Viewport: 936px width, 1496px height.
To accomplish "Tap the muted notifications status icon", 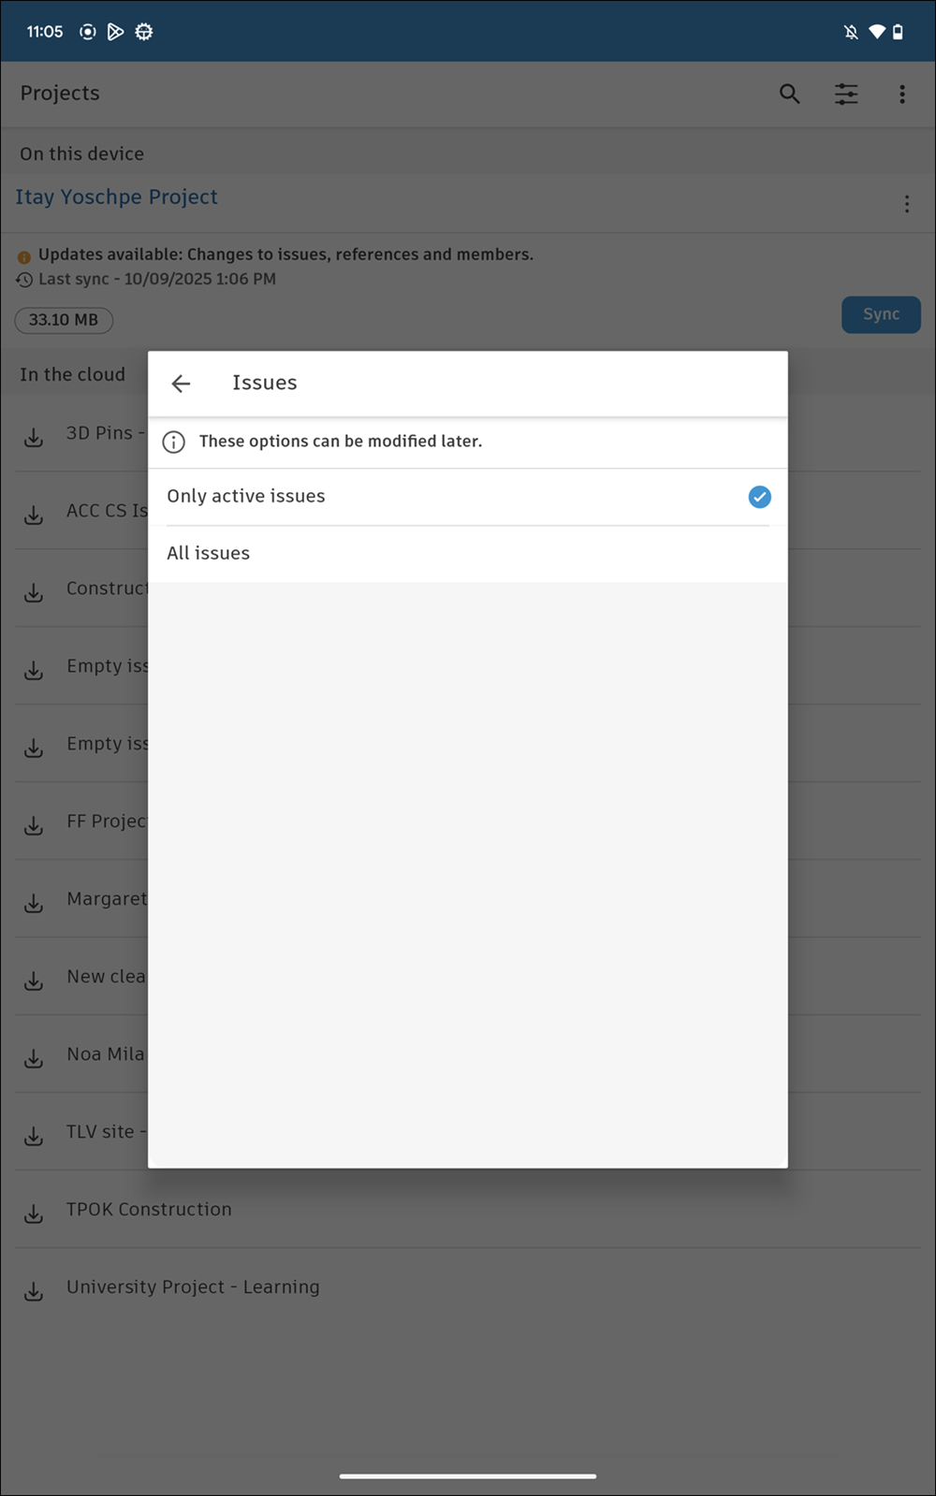I will [851, 32].
